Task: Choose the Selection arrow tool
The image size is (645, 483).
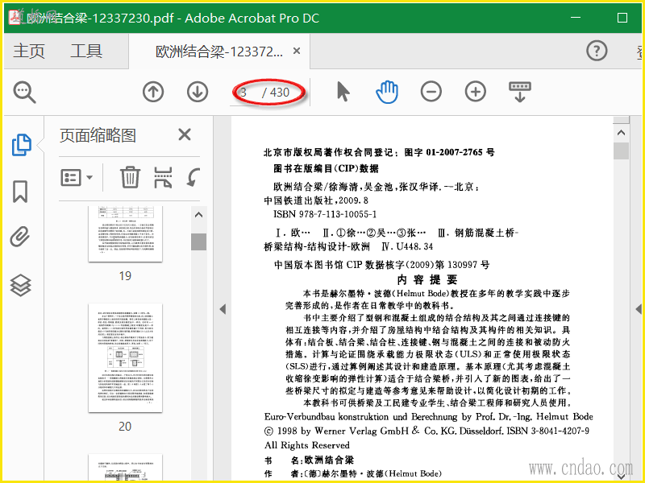Action: (343, 91)
